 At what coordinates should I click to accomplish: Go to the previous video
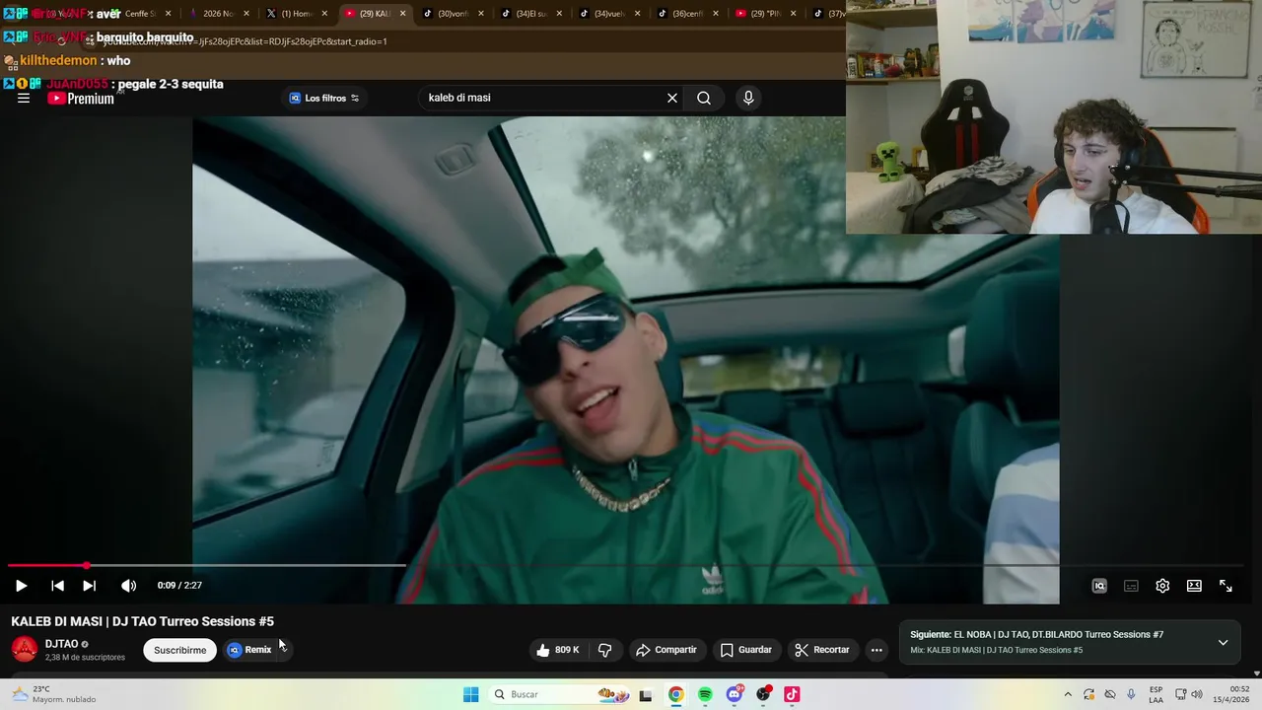point(57,586)
